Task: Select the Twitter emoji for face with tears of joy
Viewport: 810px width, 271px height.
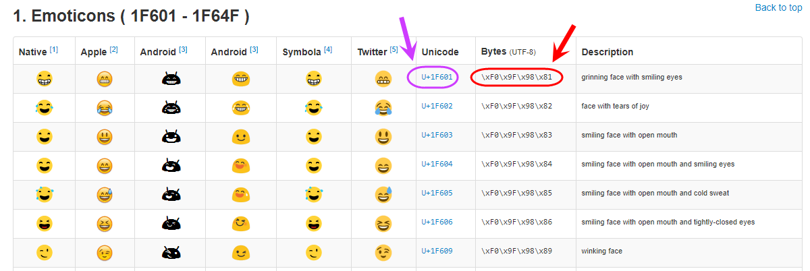Action: [383, 108]
